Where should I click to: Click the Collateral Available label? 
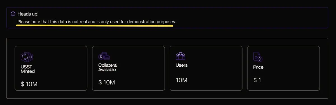pos(108,67)
